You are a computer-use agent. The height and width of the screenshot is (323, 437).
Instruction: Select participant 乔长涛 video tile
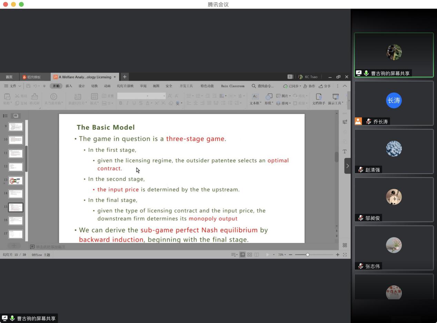[394, 103]
